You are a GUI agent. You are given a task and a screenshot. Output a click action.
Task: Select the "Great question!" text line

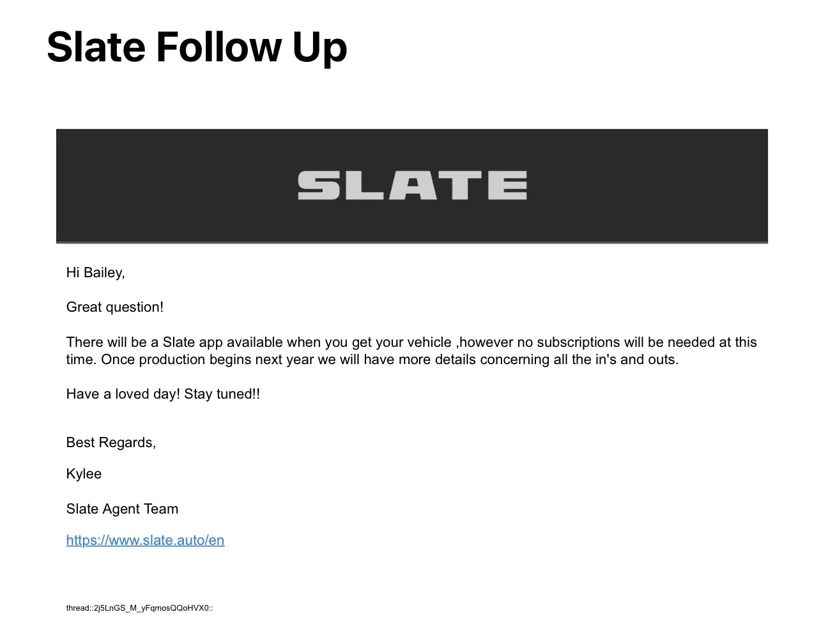pos(115,307)
